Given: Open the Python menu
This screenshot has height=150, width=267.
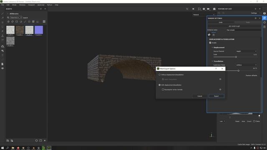Looking at the screenshot, I should coord(50,5).
